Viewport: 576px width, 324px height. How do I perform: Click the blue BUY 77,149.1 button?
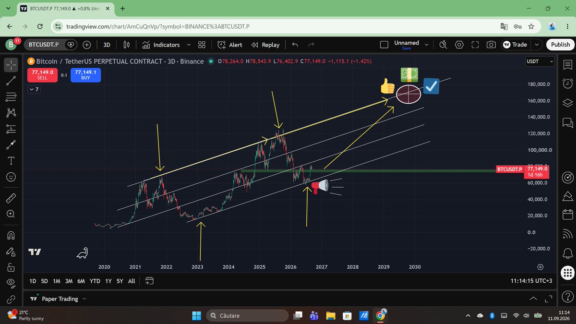(x=85, y=75)
